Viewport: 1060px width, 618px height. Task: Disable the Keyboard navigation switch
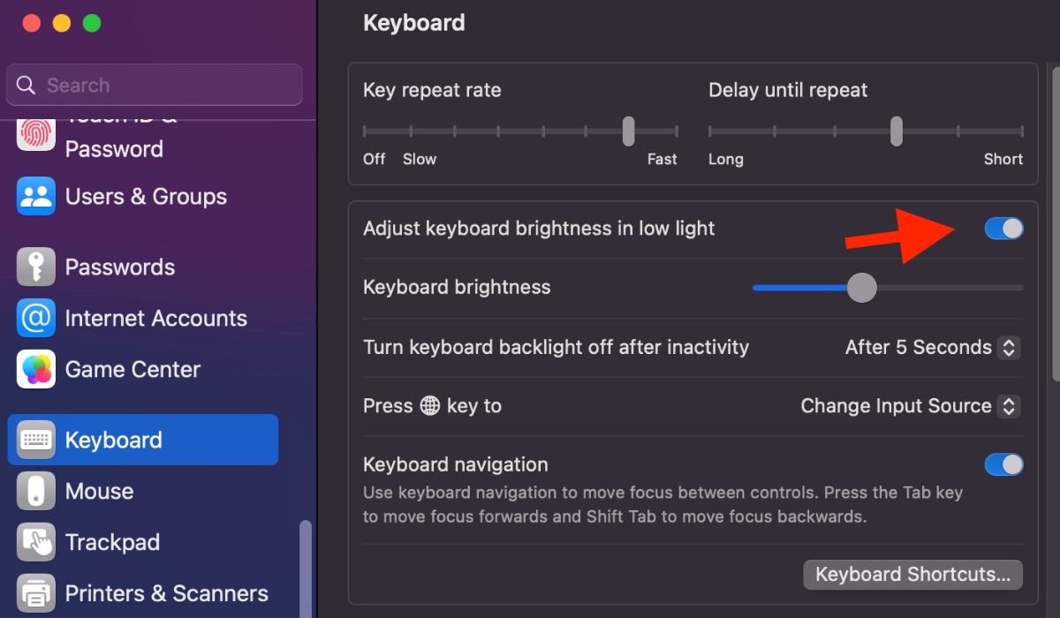1003,464
